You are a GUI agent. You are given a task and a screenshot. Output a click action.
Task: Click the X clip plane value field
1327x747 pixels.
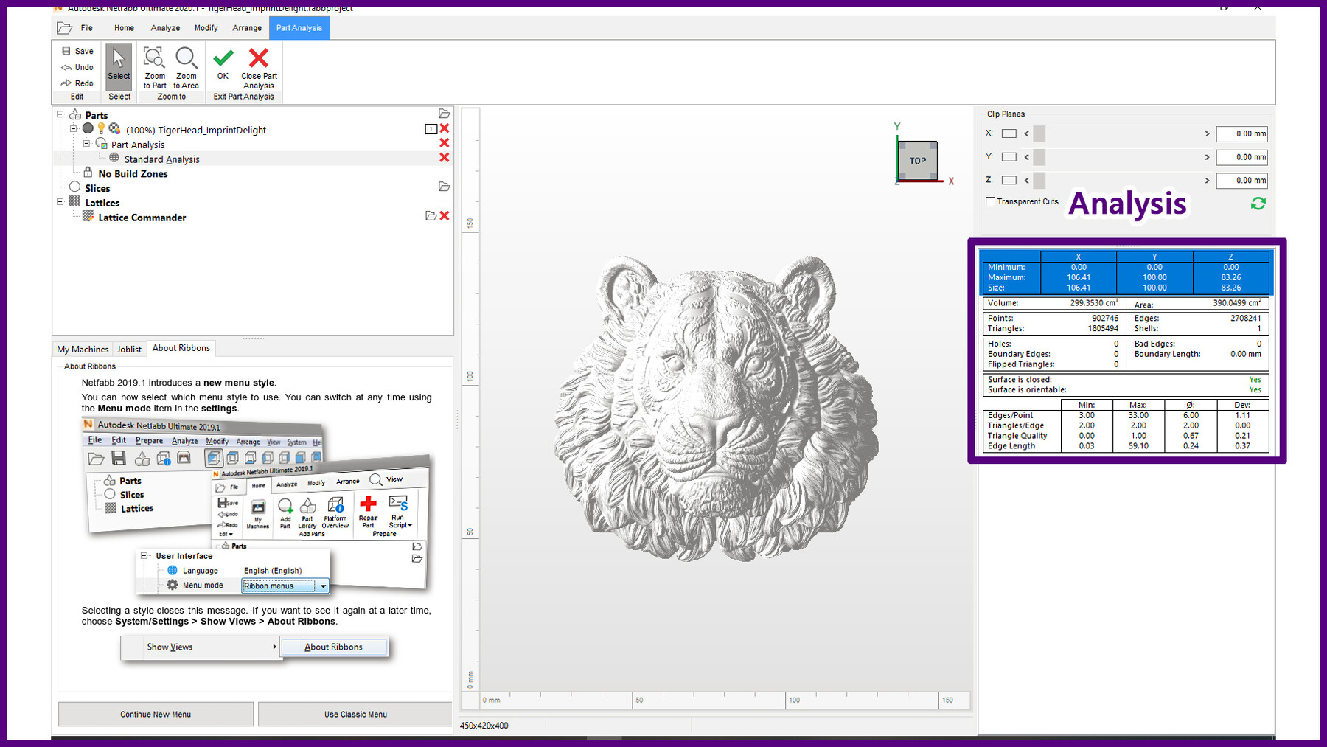click(1242, 133)
